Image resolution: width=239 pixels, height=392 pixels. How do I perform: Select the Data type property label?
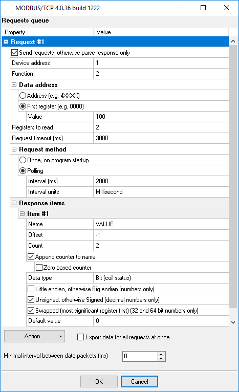[x=40, y=278]
